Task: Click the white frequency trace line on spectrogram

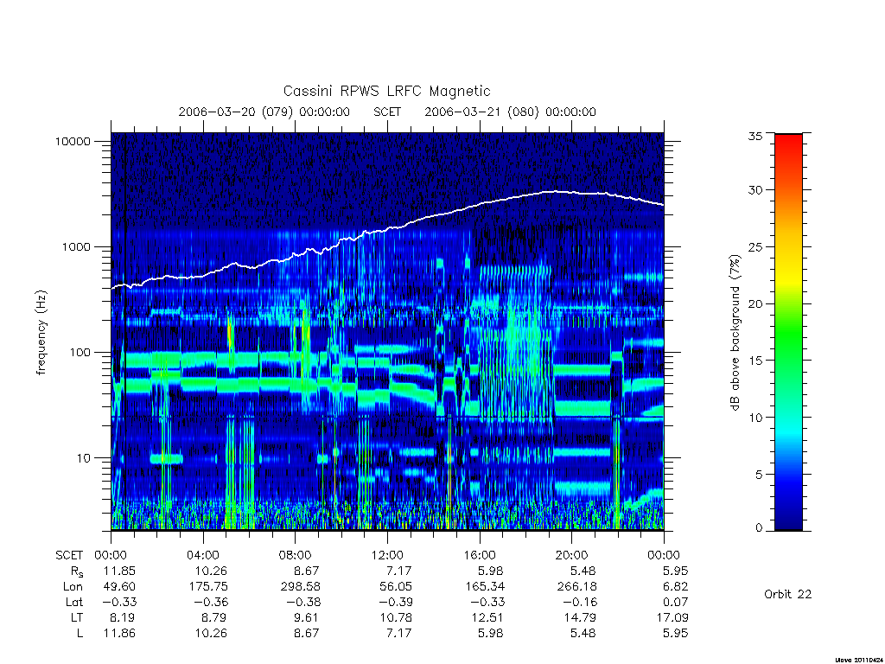Action: click(x=387, y=229)
